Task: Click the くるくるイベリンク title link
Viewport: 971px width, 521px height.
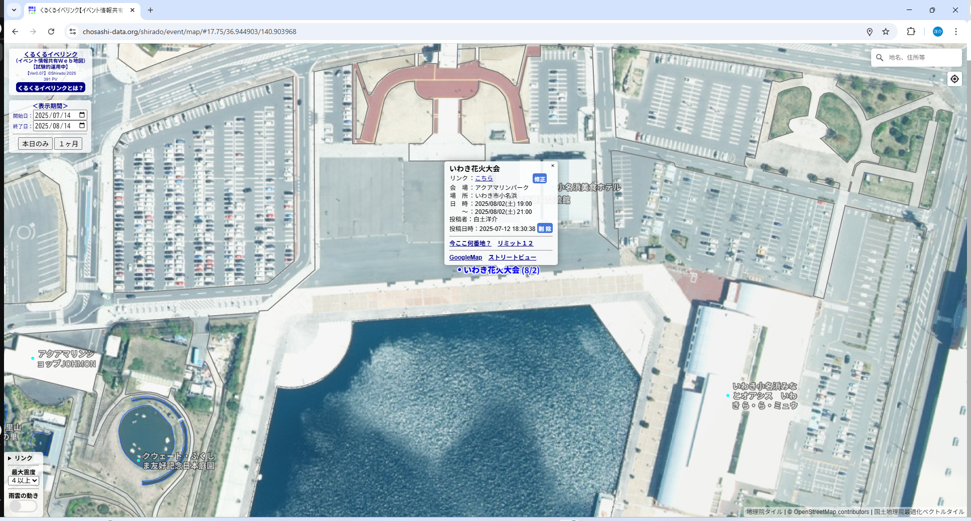Action: coord(51,54)
